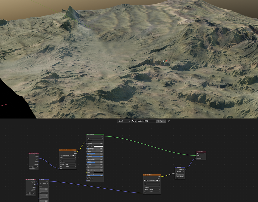Pick object with eyedropper in UV-linked Texture Coordinate node
Viewport: 258px width, 202px height.
[37, 167]
